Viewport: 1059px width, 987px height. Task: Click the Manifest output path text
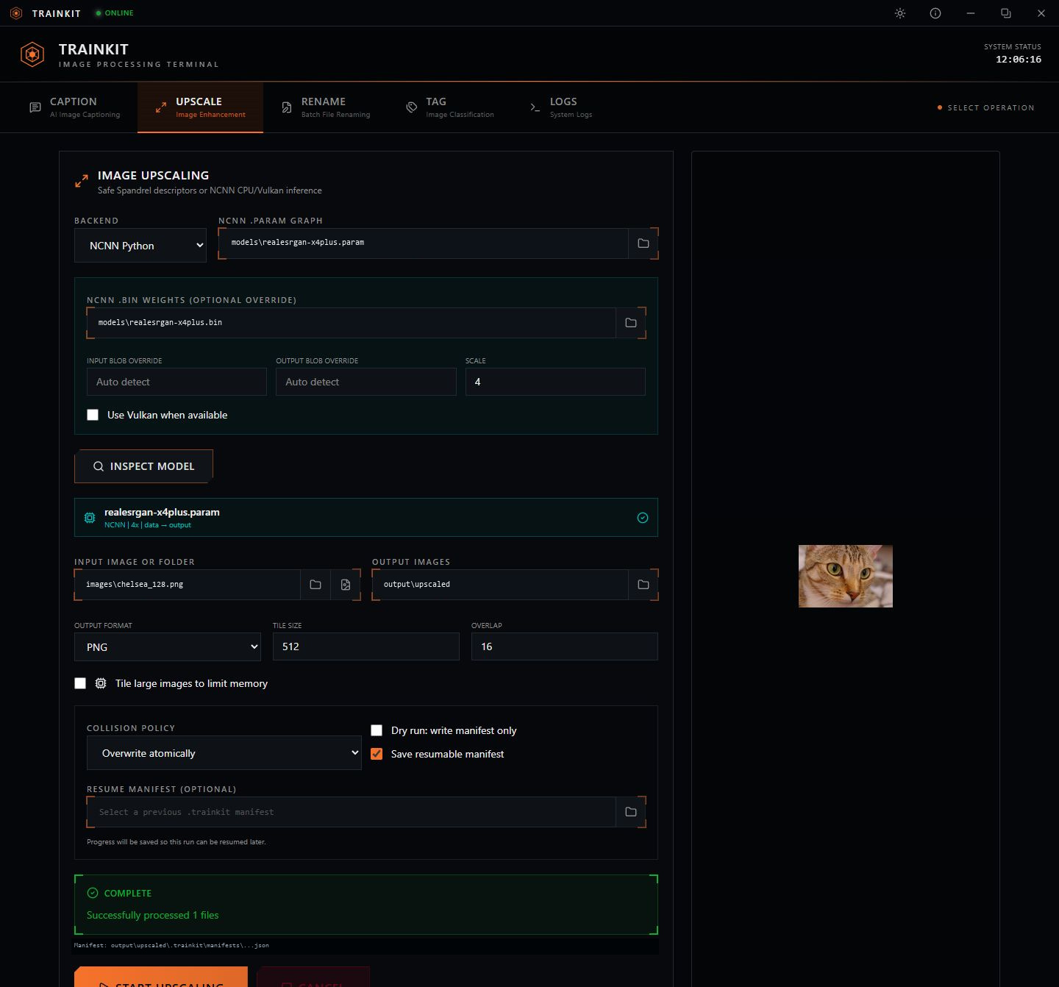(x=171, y=945)
